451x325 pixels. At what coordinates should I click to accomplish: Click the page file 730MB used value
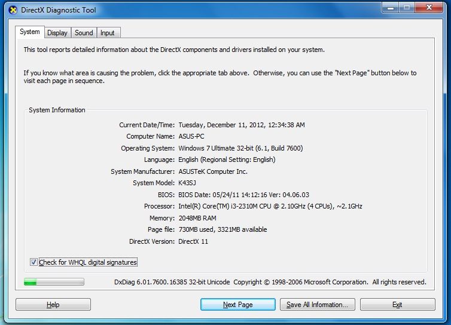pyautogui.click(x=223, y=229)
